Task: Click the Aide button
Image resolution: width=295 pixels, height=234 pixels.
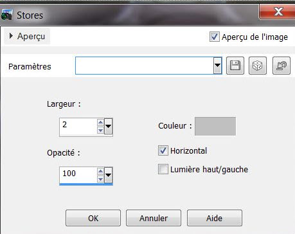Action: tap(215, 218)
